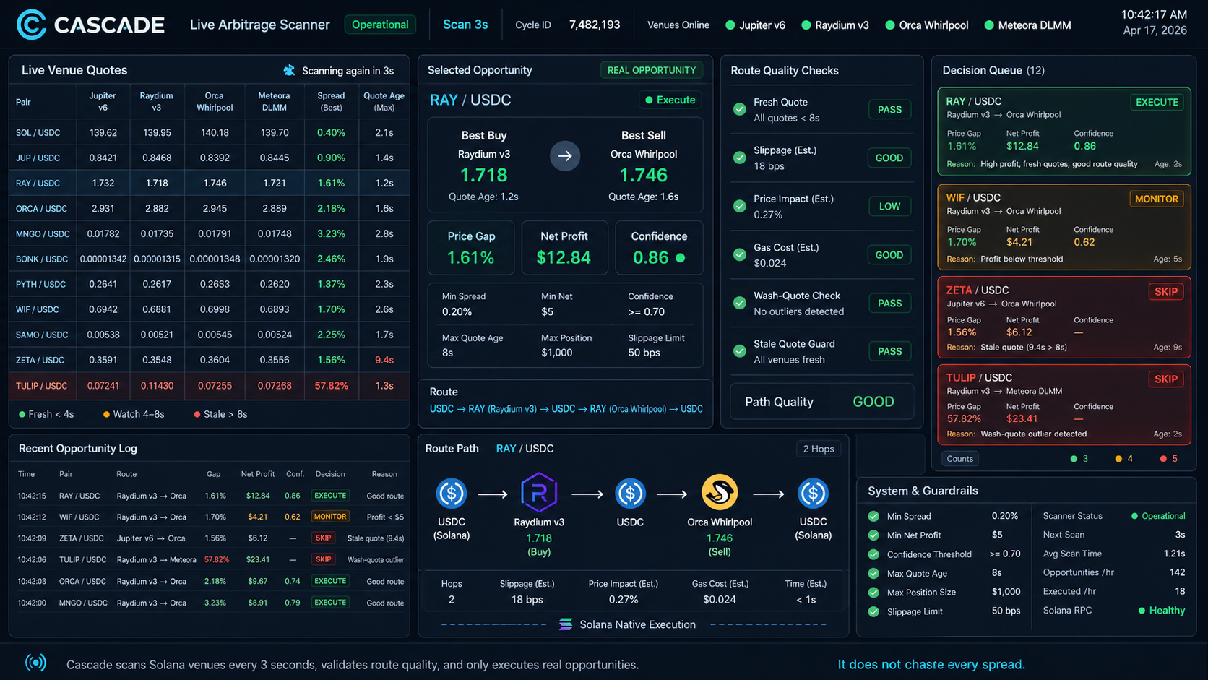Toggle the Confidence Threshold guardrail check

(x=873, y=554)
